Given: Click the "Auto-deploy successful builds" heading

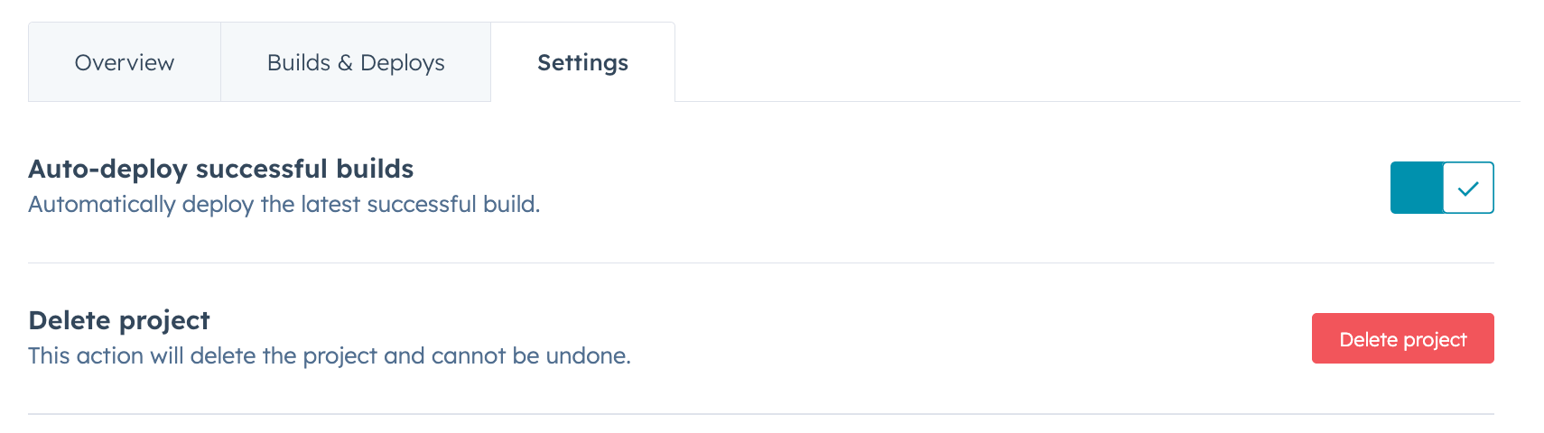Looking at the screenshot, I should (x=221, y=169).
